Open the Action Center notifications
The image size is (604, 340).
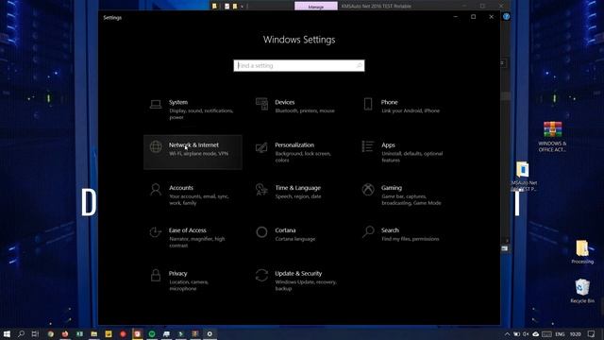coord(592,333)
